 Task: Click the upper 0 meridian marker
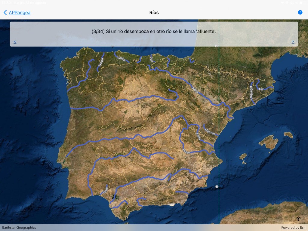[217, 46]
